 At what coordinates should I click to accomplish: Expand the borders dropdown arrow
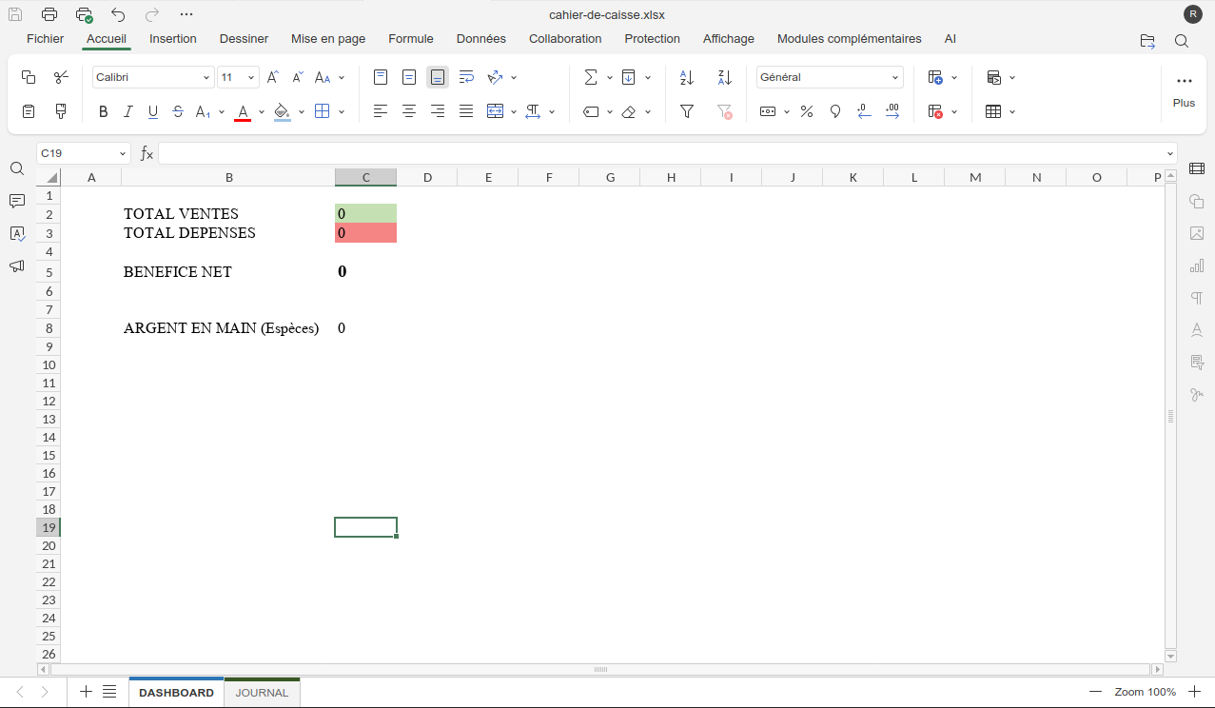click(342, 111)
